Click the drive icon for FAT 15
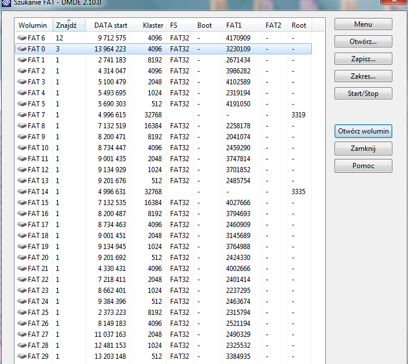408x364 pixels. 22,202
